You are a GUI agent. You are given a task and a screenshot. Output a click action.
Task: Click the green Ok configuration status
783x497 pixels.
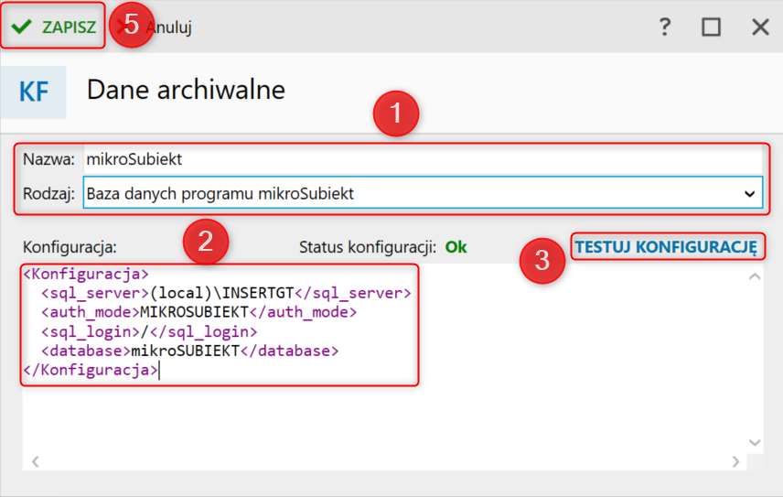click(456, 247)
